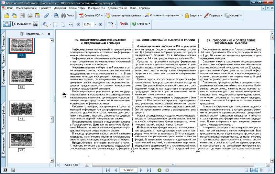Print the document with the printer icon
Viewport: 275px width, 174px height.
click(30, 15)
